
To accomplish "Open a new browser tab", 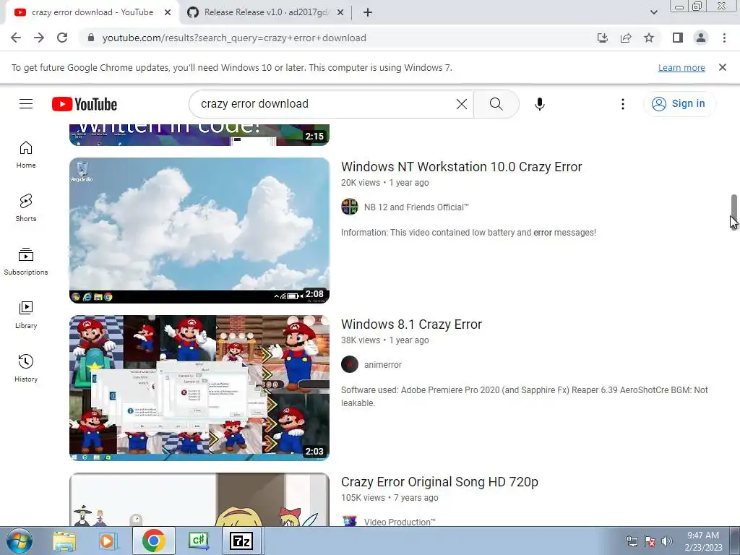I will 368,12.
